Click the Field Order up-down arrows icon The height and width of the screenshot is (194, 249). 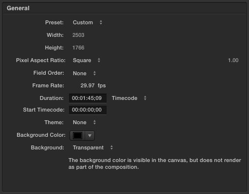point(94,73)
